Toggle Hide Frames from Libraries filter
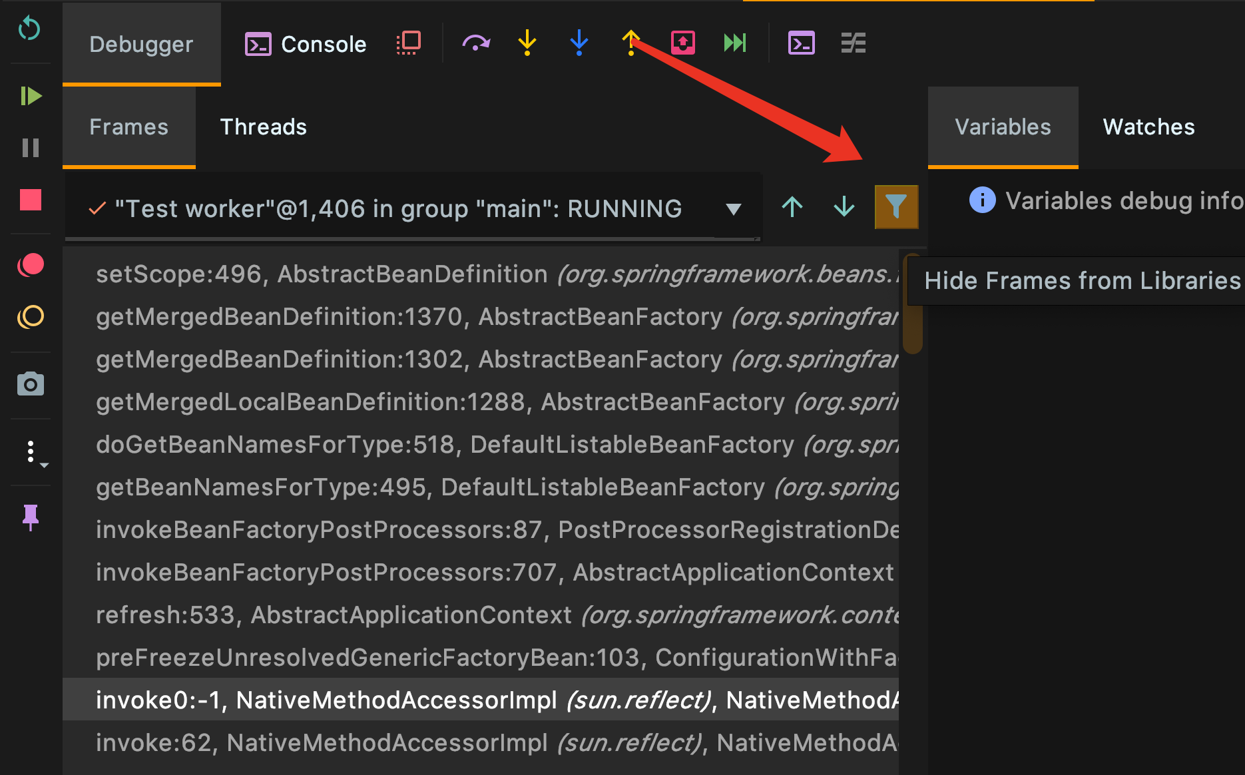 (896, 207)
